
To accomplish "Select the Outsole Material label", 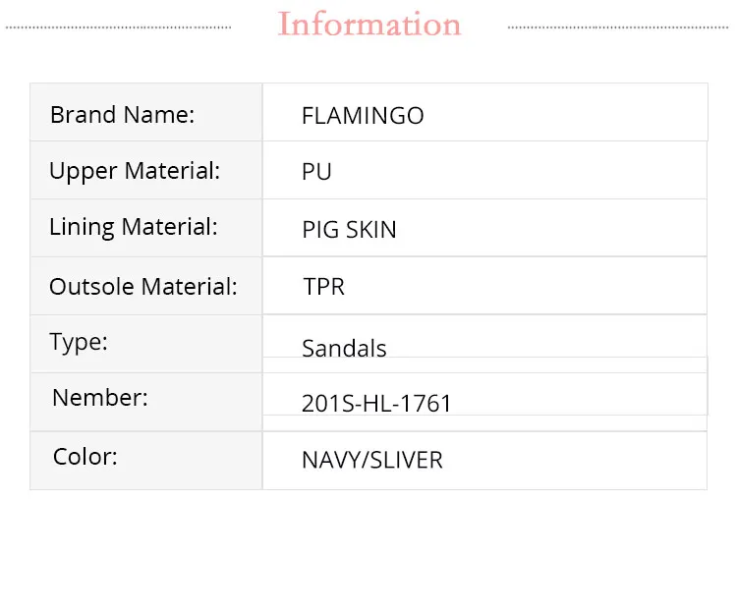I will 143,287.
